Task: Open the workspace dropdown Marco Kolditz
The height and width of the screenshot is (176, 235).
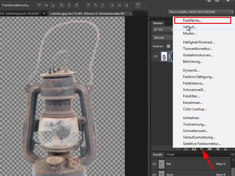Action: (201, 12)
